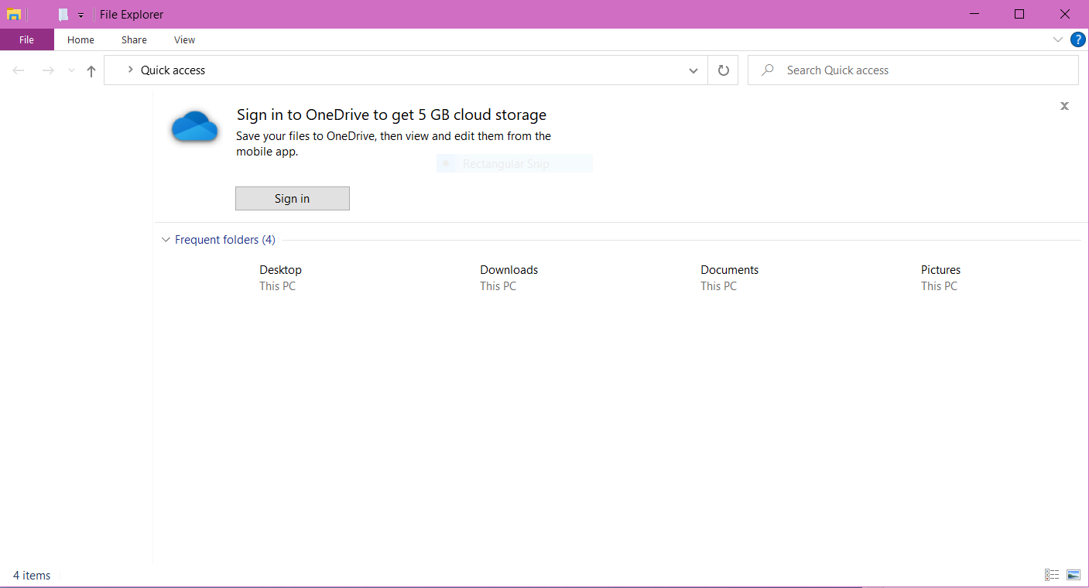This screenshot has height=588, width=1089.
Task: Select the Documents folder
Action: [729, 278]
